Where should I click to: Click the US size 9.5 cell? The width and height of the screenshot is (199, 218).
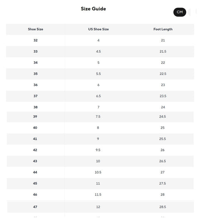tap(98, 150)
